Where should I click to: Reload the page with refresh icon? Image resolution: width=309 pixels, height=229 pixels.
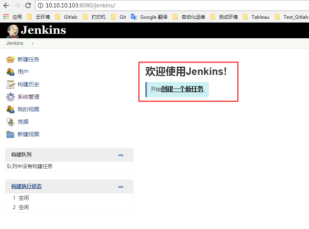[28, 5]
